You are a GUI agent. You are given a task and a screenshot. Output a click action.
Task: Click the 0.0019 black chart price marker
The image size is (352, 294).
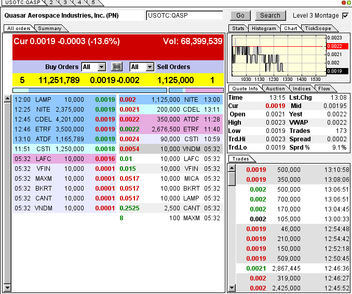click(337, 71)
